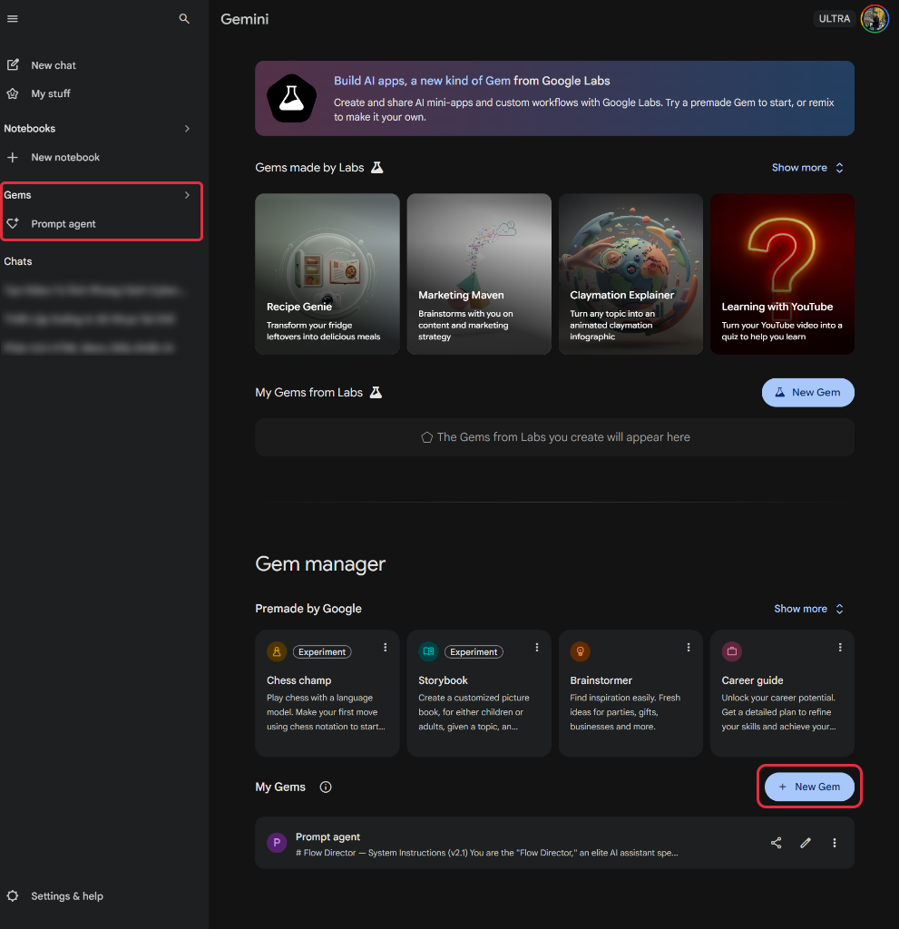Viewport: 899px width, 929px height.
Task: Click the Notebooks heading in the sidebar
Action: pyautogui.click(x=30, y=129)
